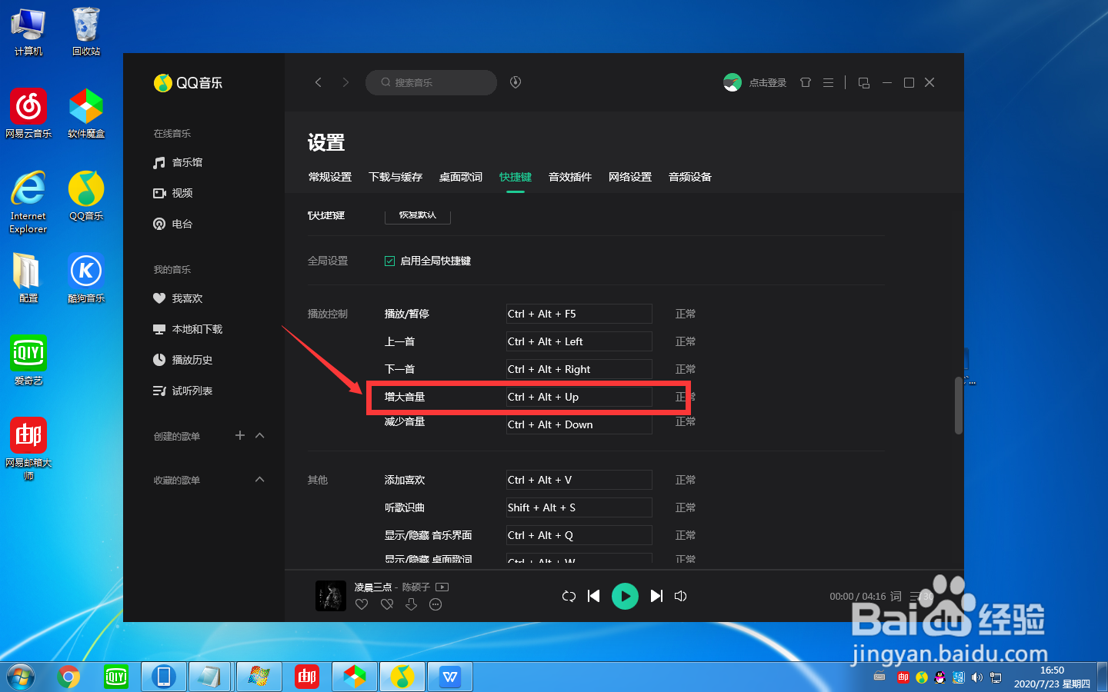Viewport: 1108px width, 692px height.
Task: Open Chrome from the taskbar
Action: tap(68, 677)
